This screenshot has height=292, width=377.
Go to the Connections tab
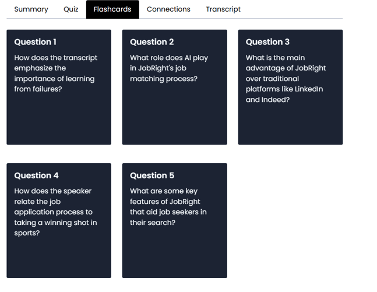click(x=168, y=9)
